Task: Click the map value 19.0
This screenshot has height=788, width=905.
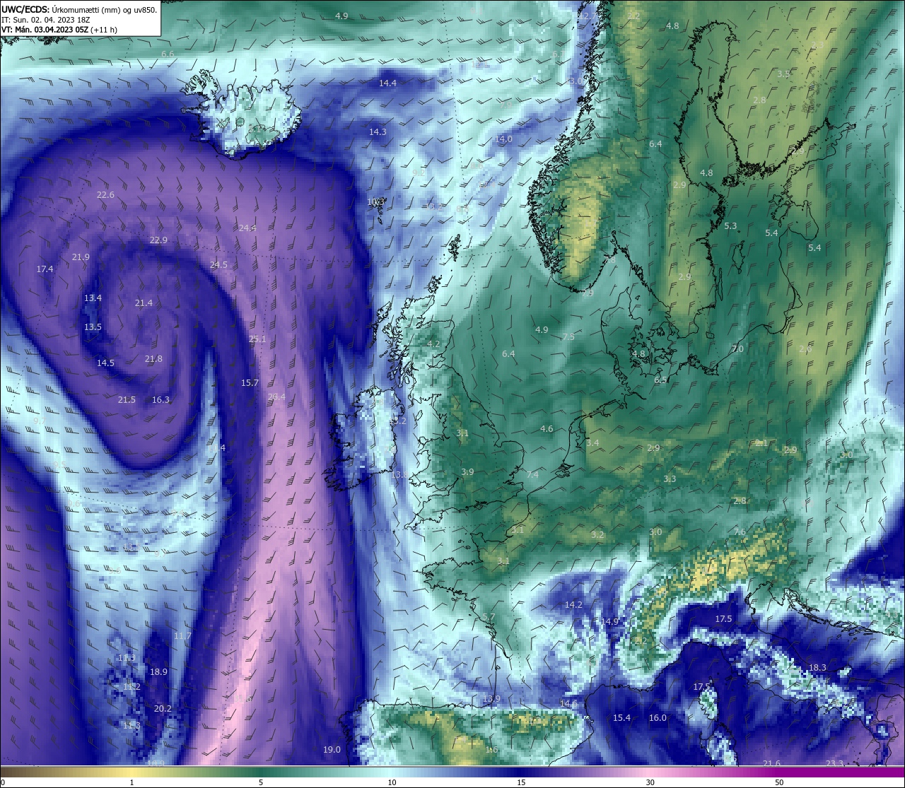Action: tap(332, 750)
